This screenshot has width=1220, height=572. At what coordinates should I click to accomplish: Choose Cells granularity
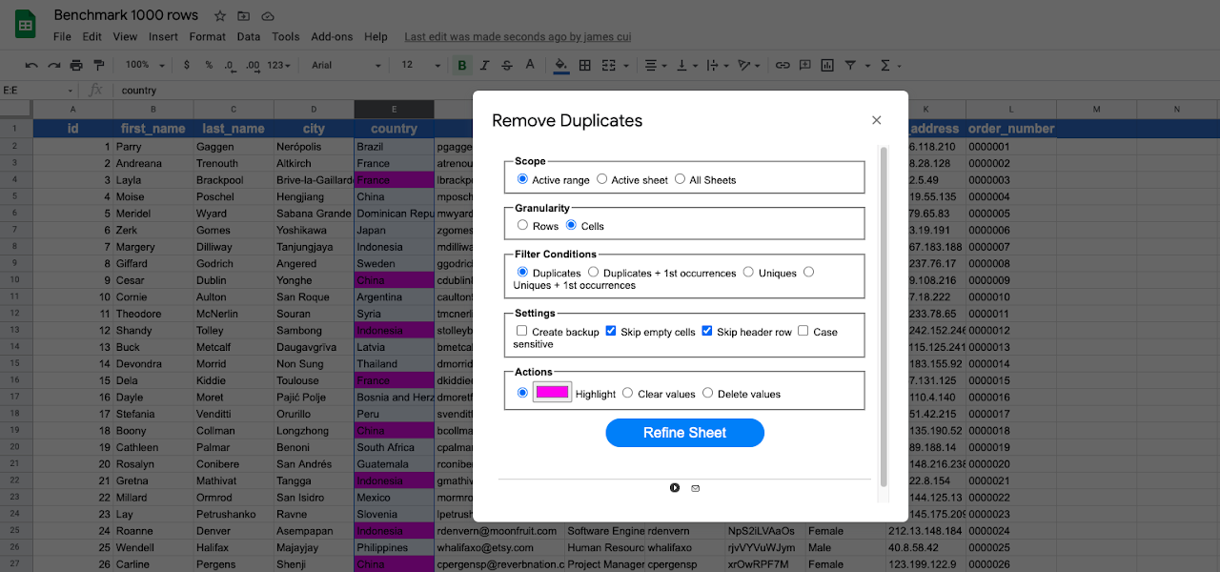tap(572, 226)
